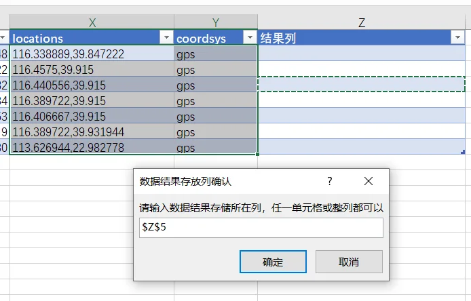Select cell 116.4575,39.915

pyautogui.click(x=92, y=68)
